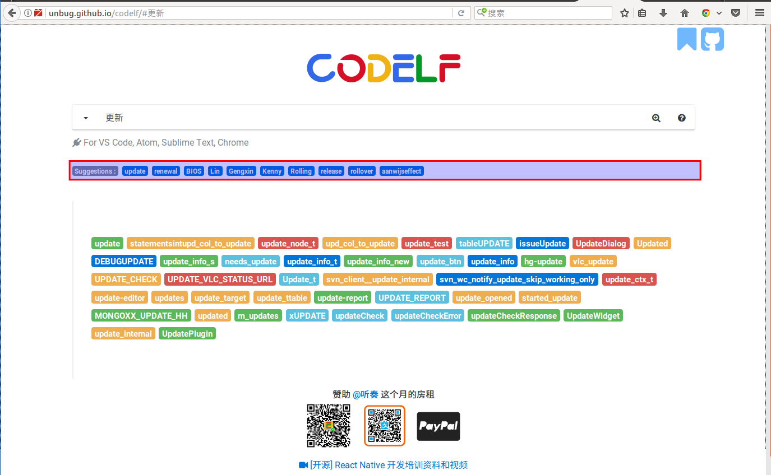
Task: Click the browser back arrow button
Action: click(12, 13)
